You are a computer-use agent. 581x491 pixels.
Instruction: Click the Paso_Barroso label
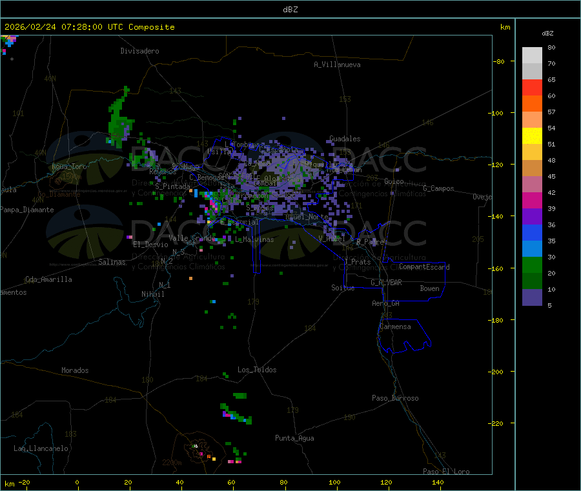coord(395,398)
